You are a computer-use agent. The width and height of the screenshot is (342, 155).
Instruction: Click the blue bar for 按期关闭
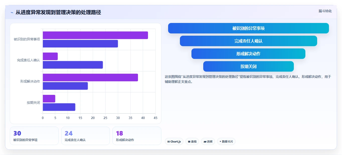(x=59, y=107)
